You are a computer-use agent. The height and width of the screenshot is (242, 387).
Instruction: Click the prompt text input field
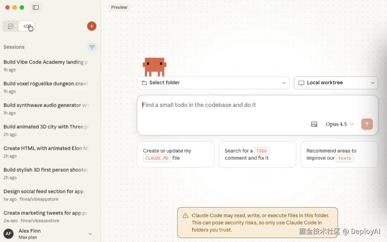pyautogui.click(x=257, y=105)
